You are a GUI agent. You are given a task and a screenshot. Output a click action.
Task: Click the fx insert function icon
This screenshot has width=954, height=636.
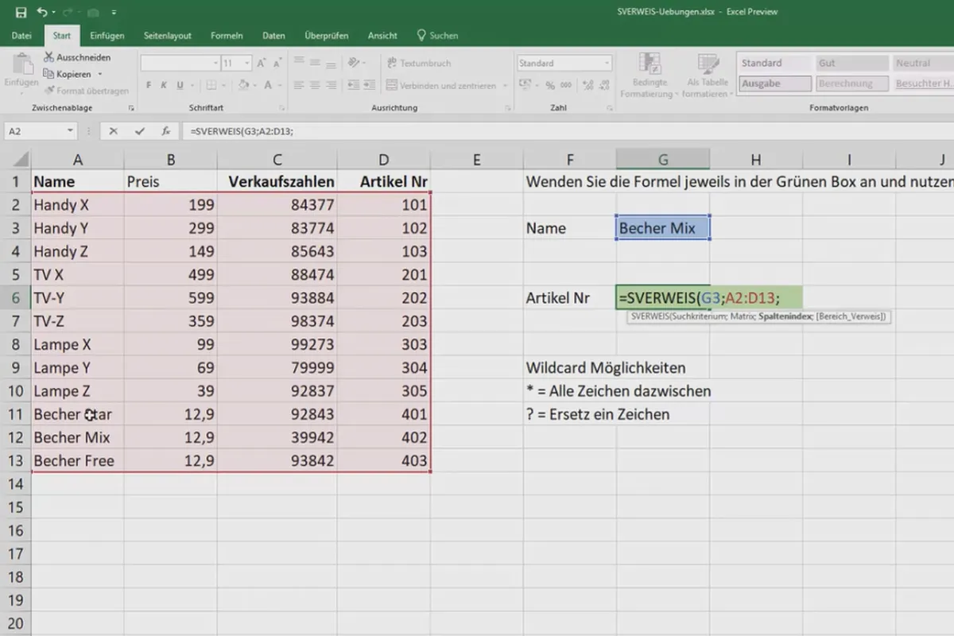coord(165,131)
